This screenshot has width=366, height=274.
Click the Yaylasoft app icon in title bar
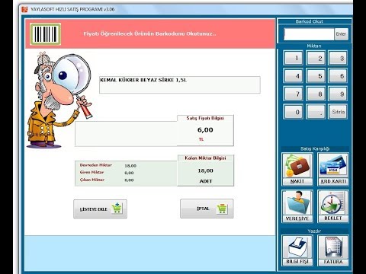[x=24, y=9]
